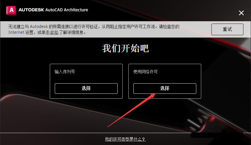This screenshot has width=251, height=145.
Task: Close the AutoCAD Architecture licensing dialog
Action: [x=241, y=13]
